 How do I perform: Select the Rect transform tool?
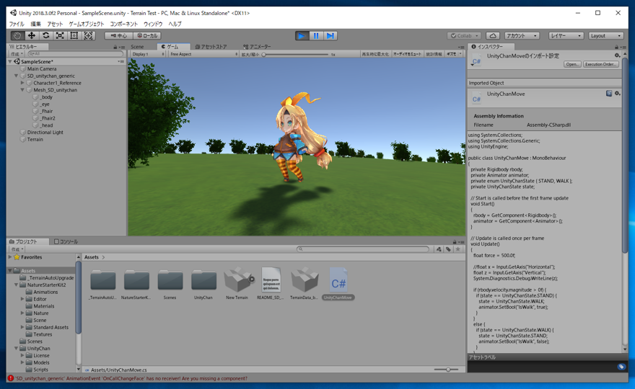[x=74, y=35]
